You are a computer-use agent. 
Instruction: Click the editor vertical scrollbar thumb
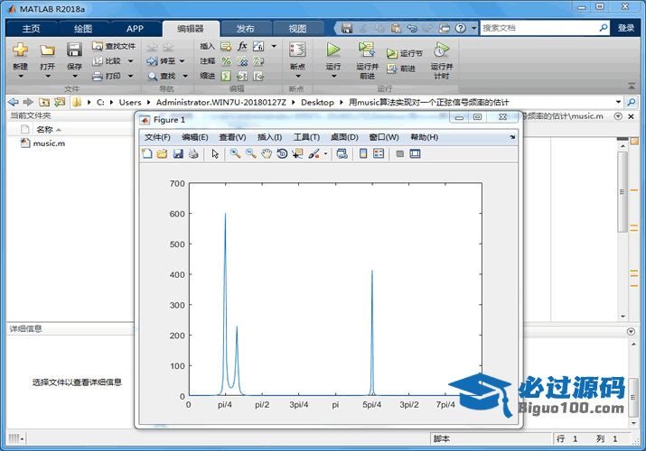coord(623,192)
